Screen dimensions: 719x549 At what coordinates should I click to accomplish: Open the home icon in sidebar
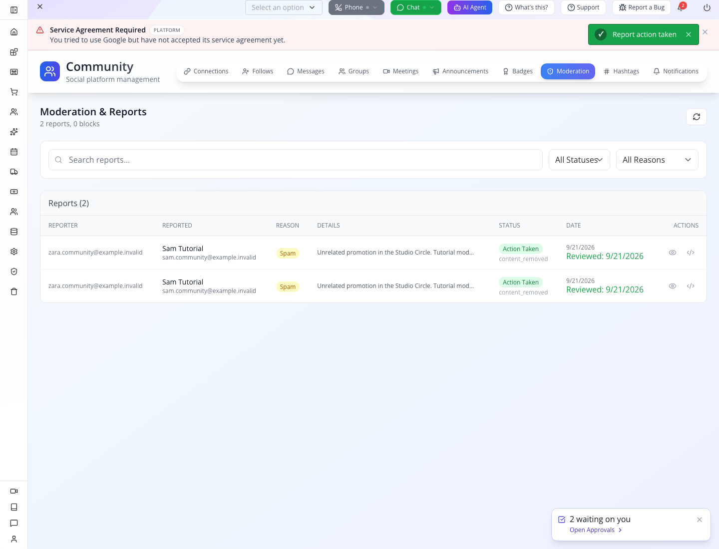[14, 32]
